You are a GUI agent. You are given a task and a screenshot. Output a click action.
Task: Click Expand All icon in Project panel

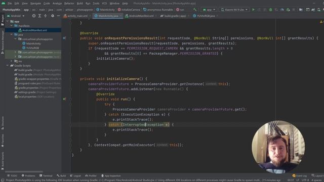point(39,16)
